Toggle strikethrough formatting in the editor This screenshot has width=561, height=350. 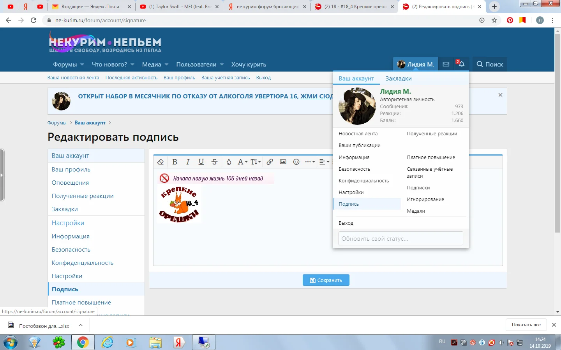[x=214, y=162]
